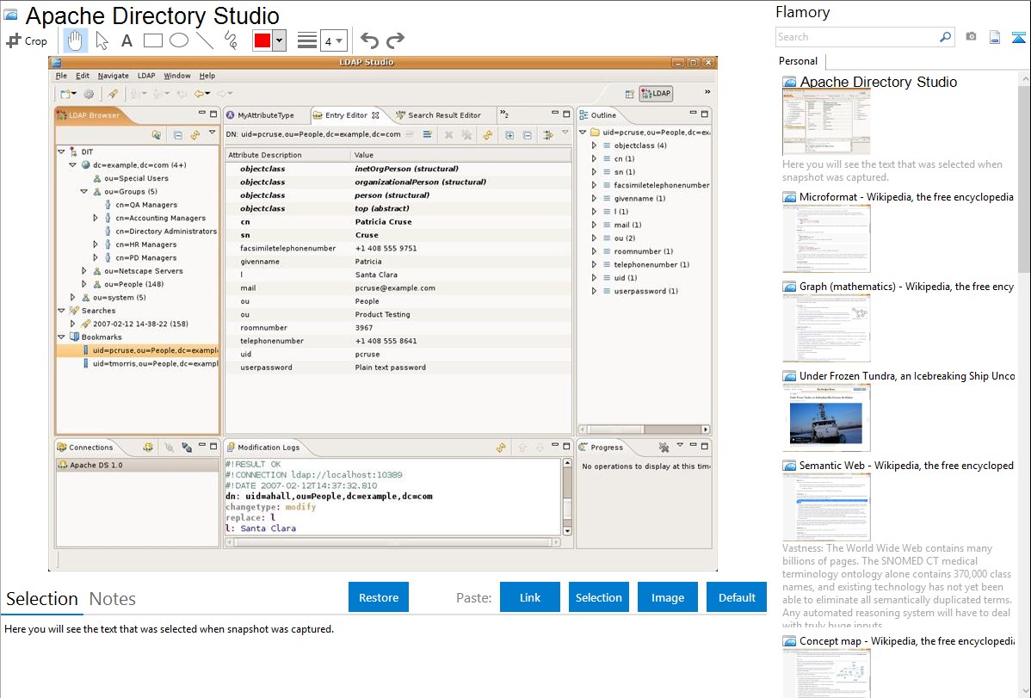The image size is (1031, 698).
Task: Pick the ellipse shape tool
Action: [x=179, y=40]
